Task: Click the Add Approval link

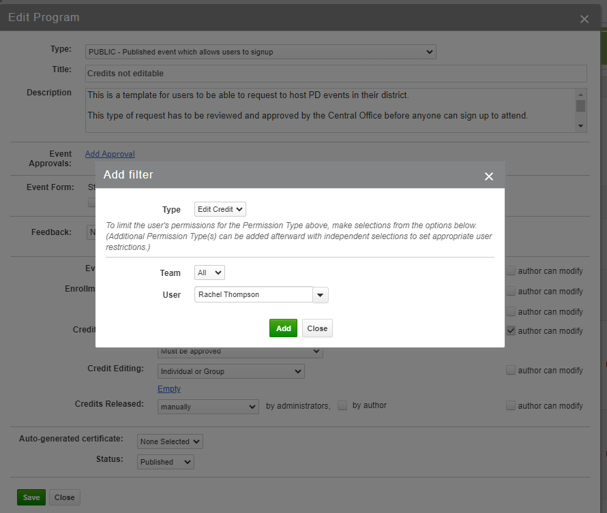Action: 110,153
